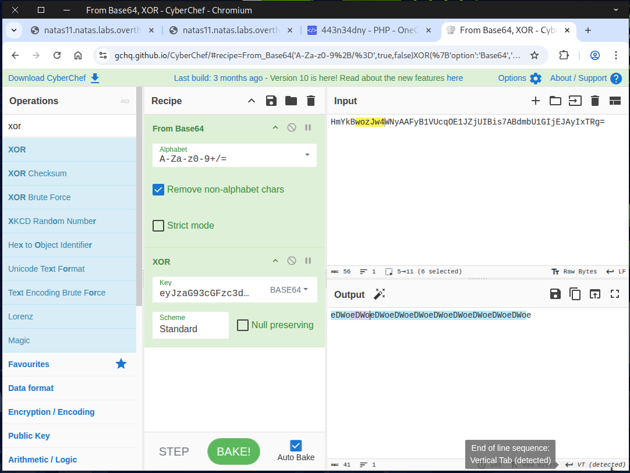This screenshot has width=630, height=473.
Task: Save the recipe using the floppy disk icon
Action: [x=271, y=101]
